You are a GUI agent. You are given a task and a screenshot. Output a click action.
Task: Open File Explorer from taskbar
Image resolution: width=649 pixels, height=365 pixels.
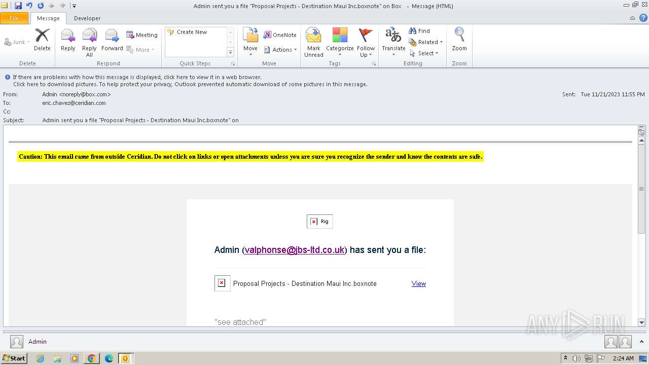click(x=57, y=358)
